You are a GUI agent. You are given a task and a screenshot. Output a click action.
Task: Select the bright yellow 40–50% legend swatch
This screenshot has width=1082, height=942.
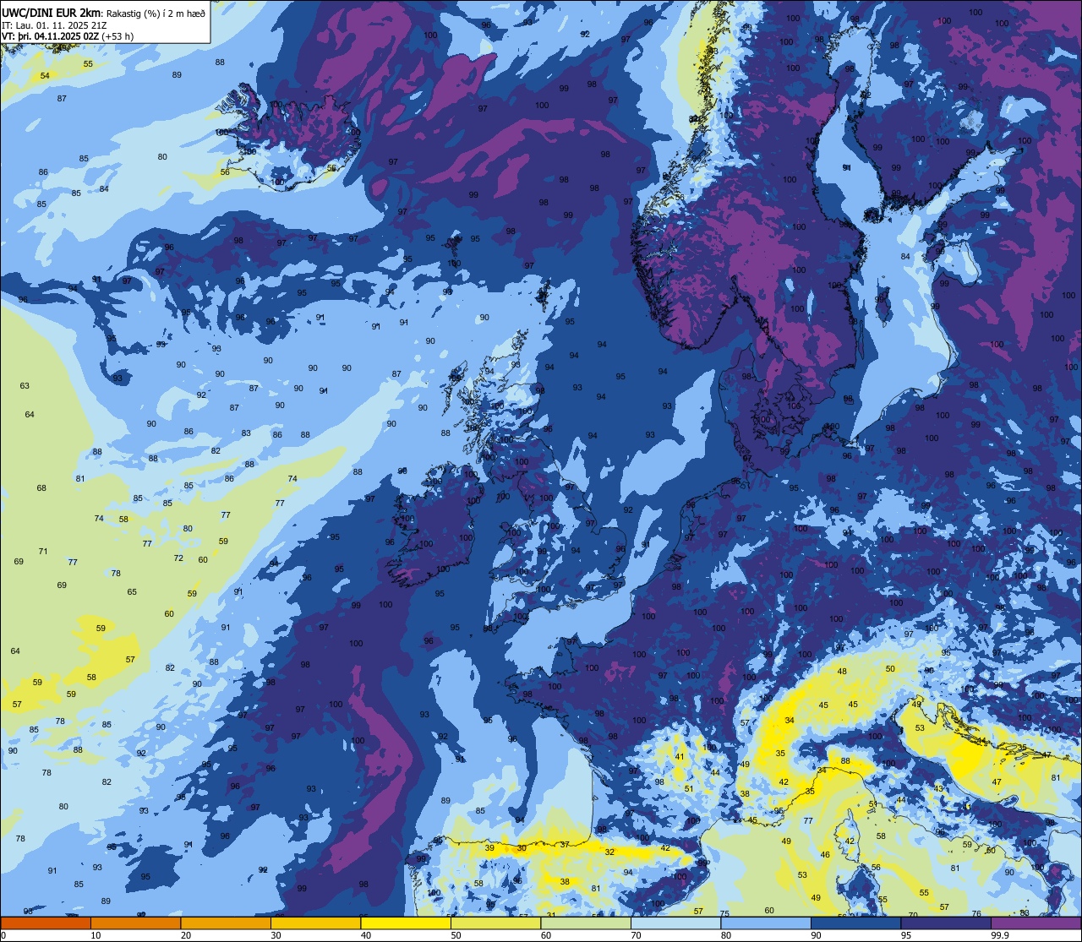pos(405,923)
